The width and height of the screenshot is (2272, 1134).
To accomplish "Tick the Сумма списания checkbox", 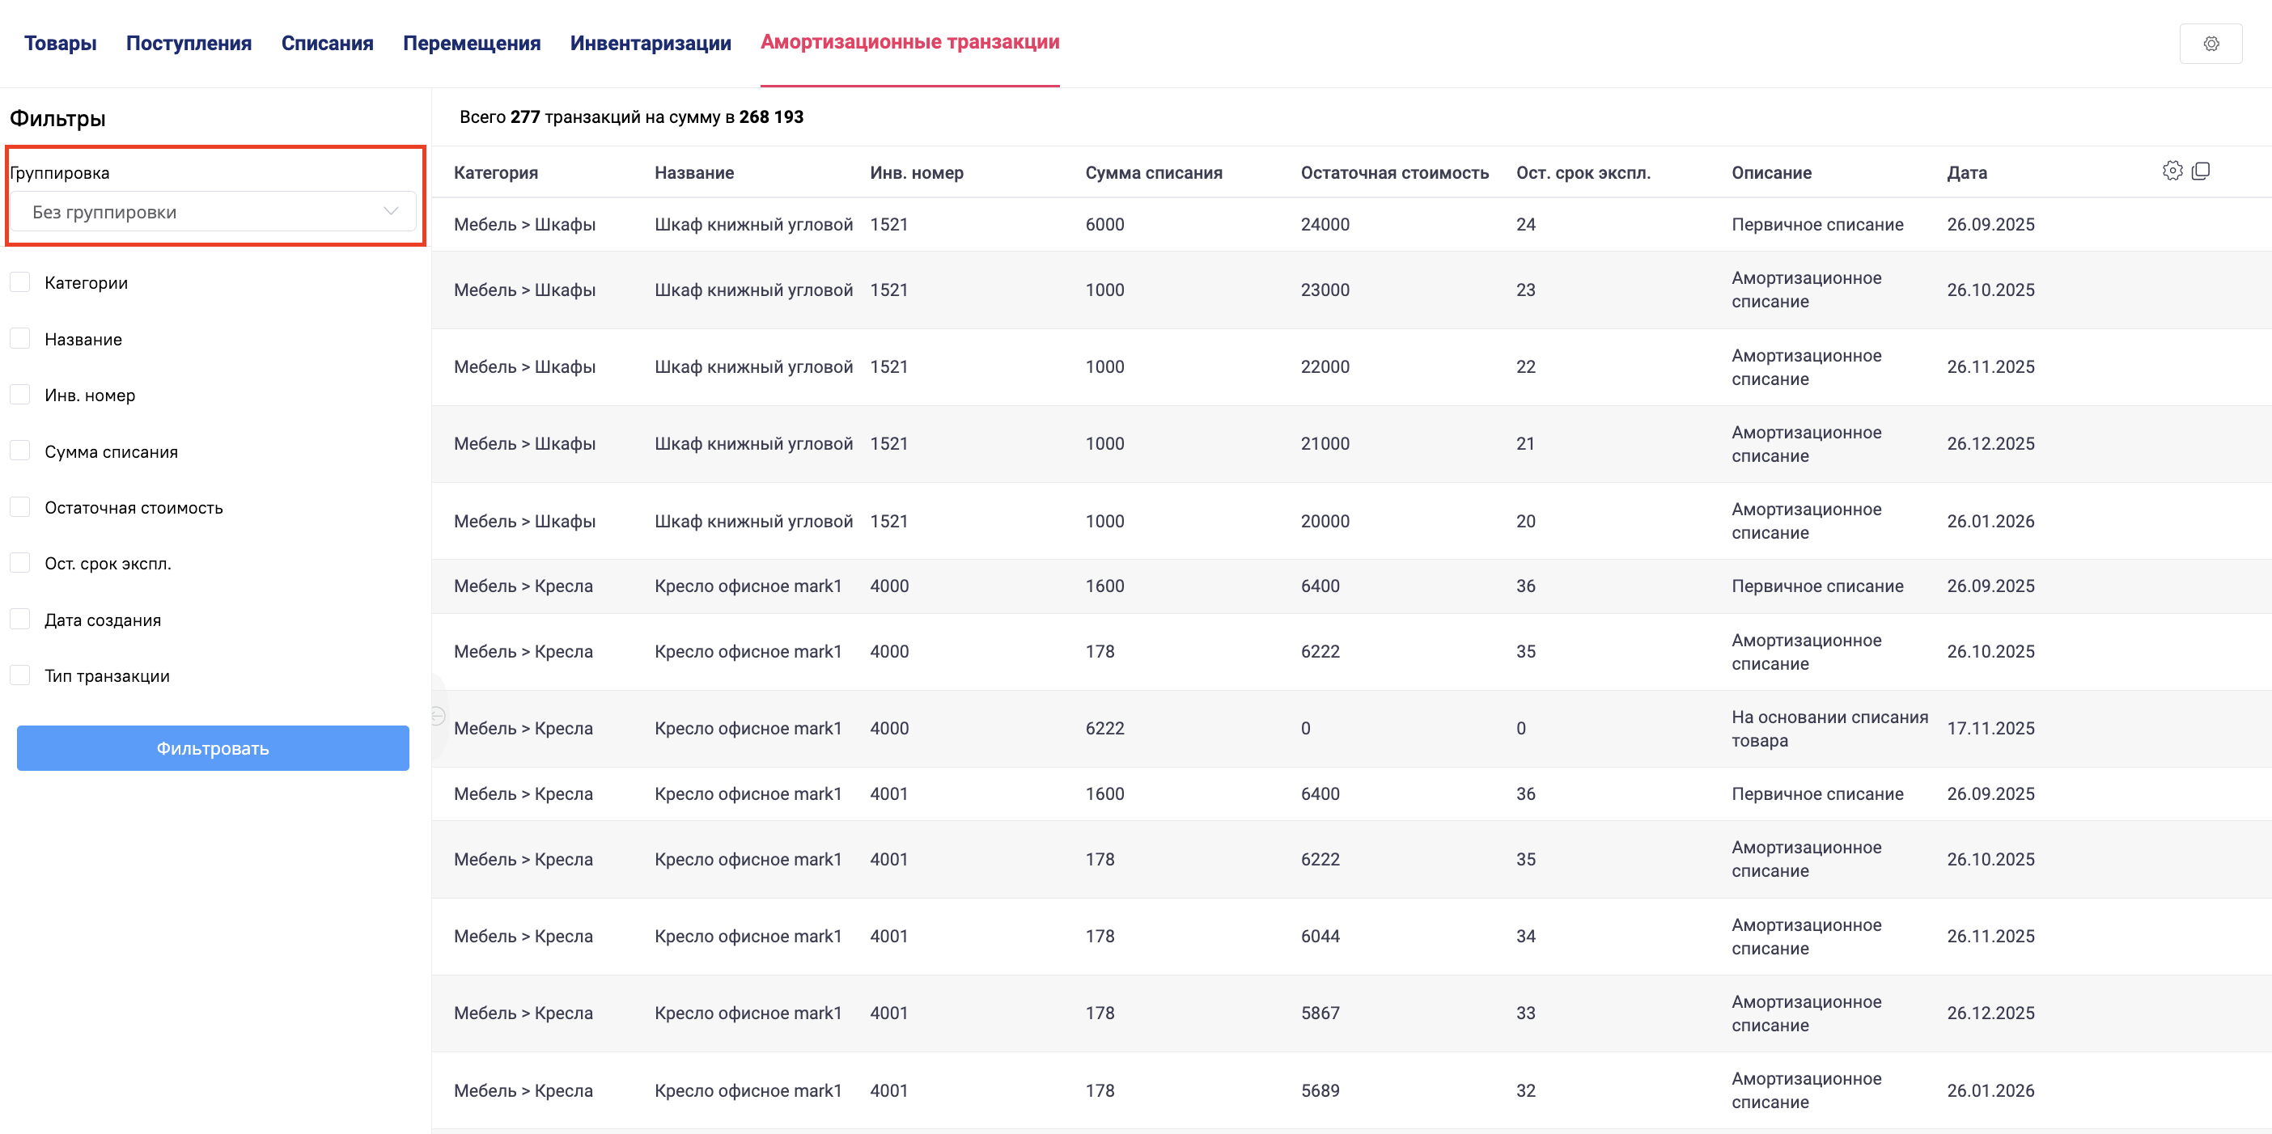I will point(20,451).
